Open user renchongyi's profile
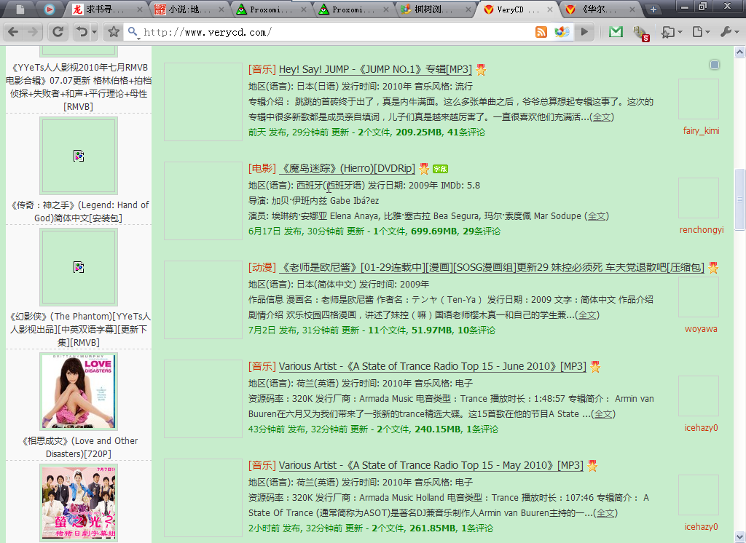746x543 pixels. tap(702, 230)
